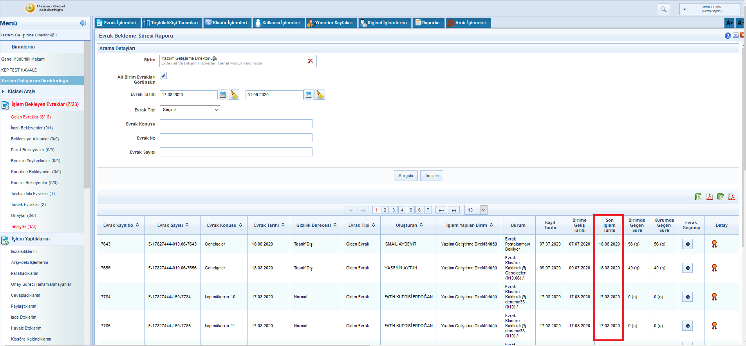Open the Evrak İşlemleri menu
The image size is (746, 346).
pyautogui.click(x=117, y=23)
